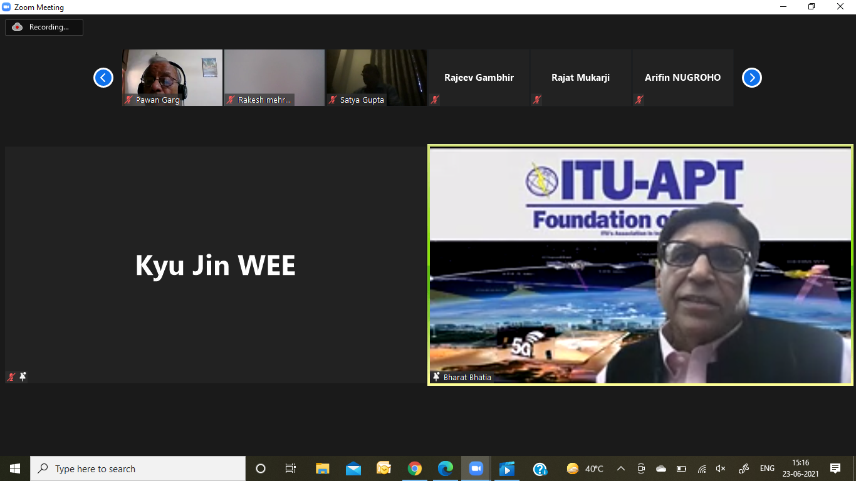Expand hidden system tray icons chevron
Viewport: 856px width, 481px height.
tap(621, 468)
